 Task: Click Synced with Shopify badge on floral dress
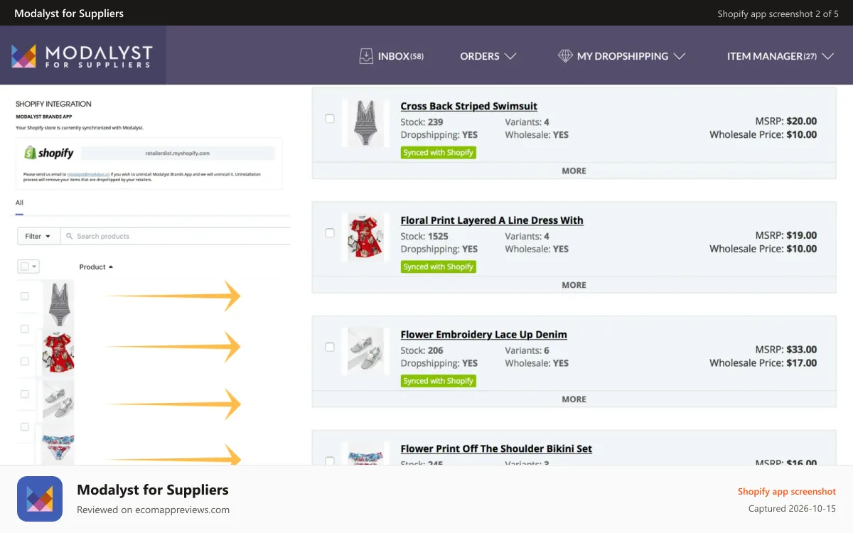[x=439, y=266]
